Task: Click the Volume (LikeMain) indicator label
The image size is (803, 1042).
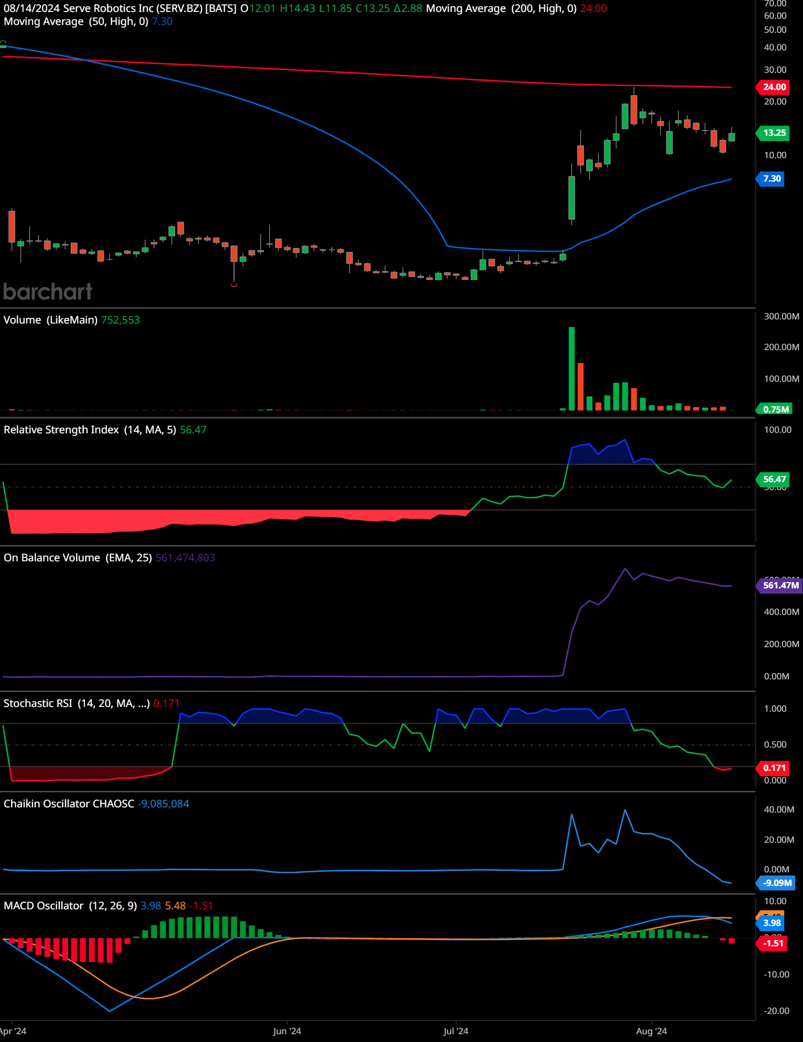Action: click(50, 320)
